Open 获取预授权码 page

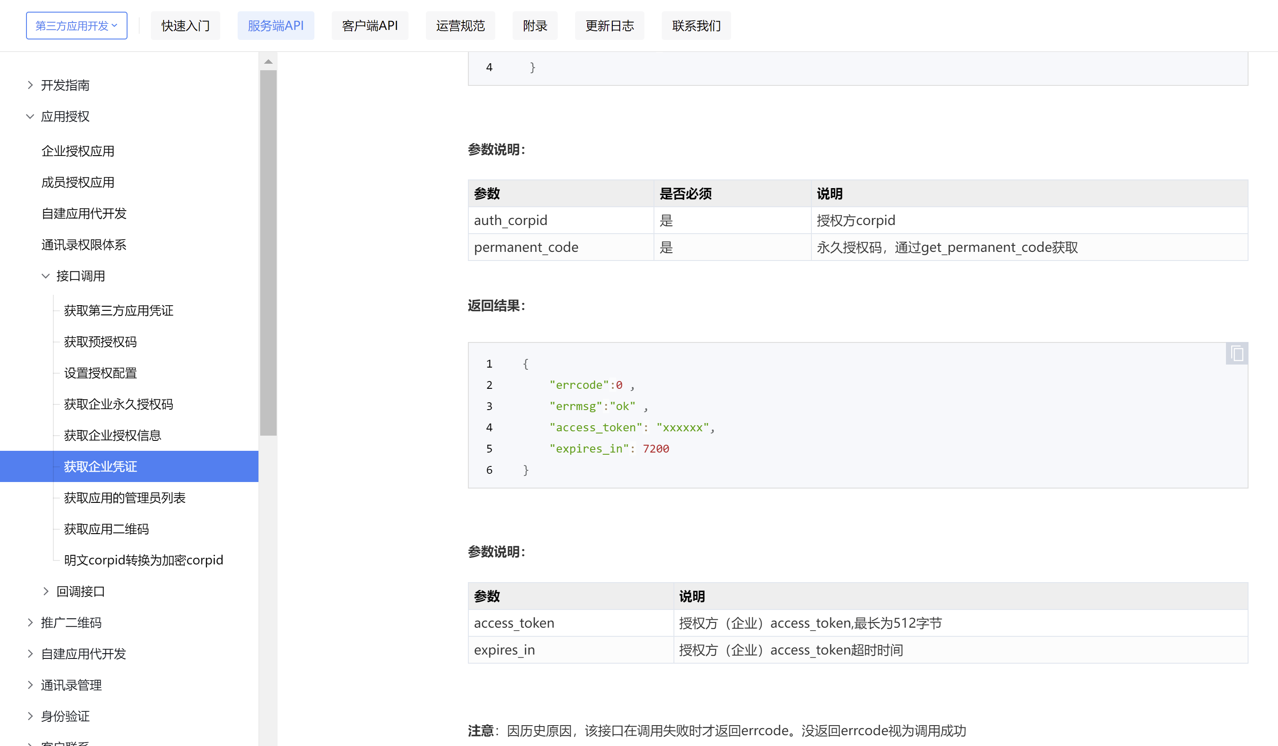click(101, 342)
